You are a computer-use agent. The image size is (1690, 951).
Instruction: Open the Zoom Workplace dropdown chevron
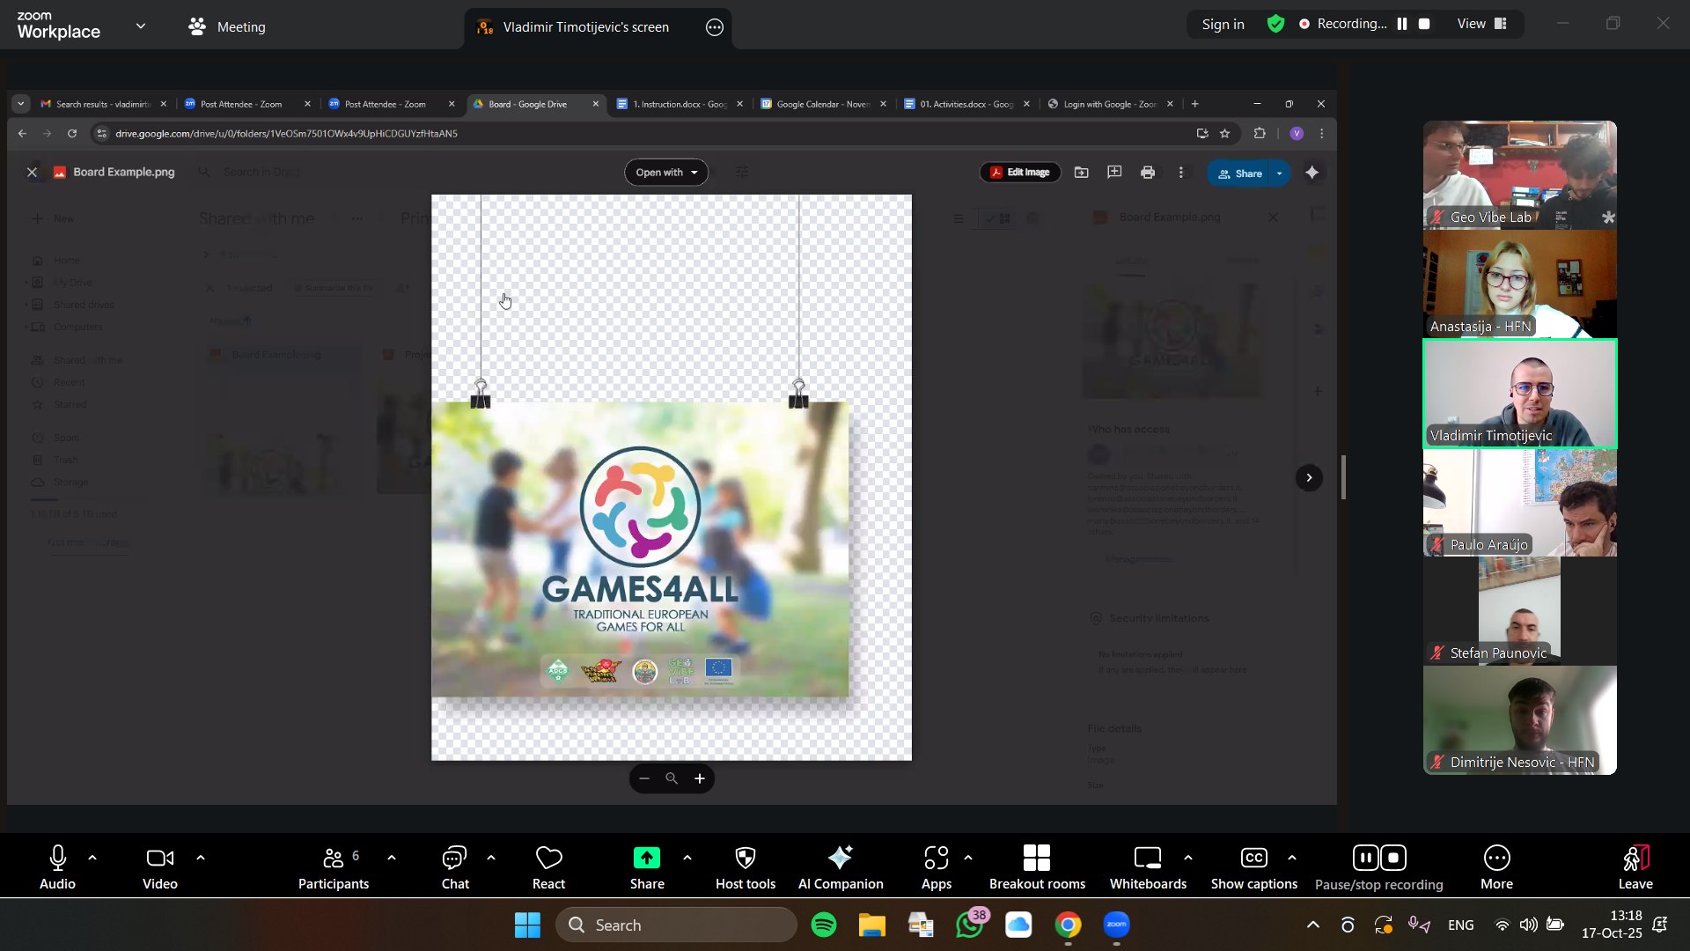[141, 26]
